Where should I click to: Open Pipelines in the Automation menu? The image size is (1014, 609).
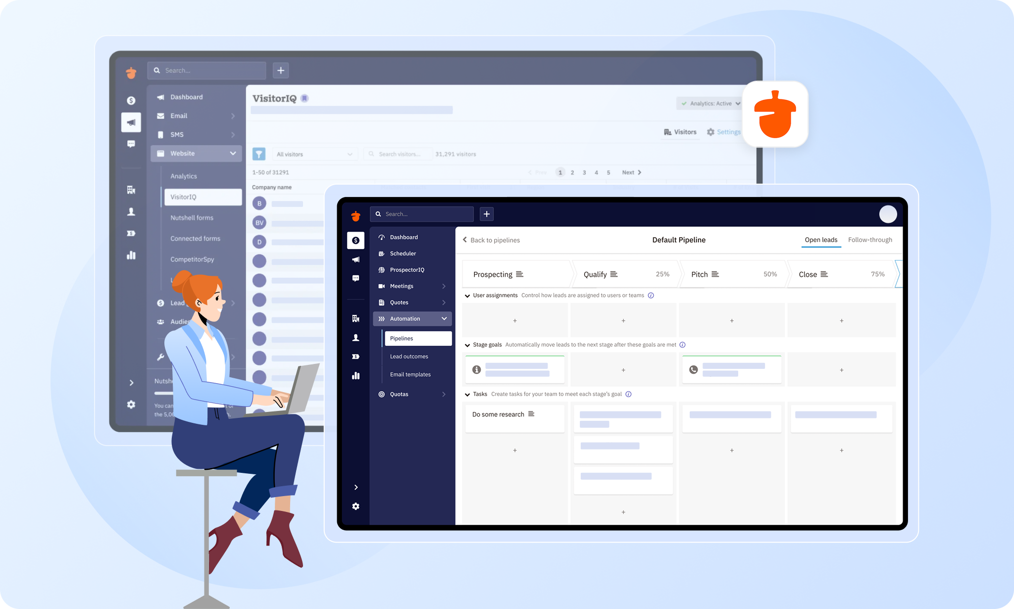[418, 339]
